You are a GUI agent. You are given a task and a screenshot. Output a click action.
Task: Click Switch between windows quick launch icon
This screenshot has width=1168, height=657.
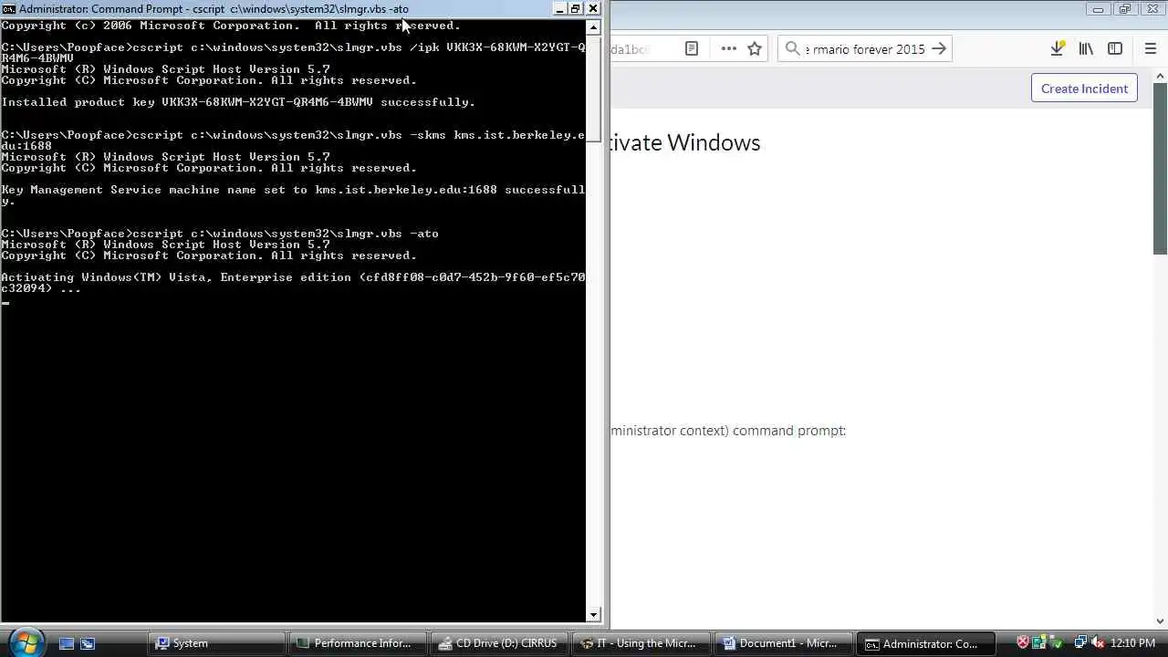88,643
